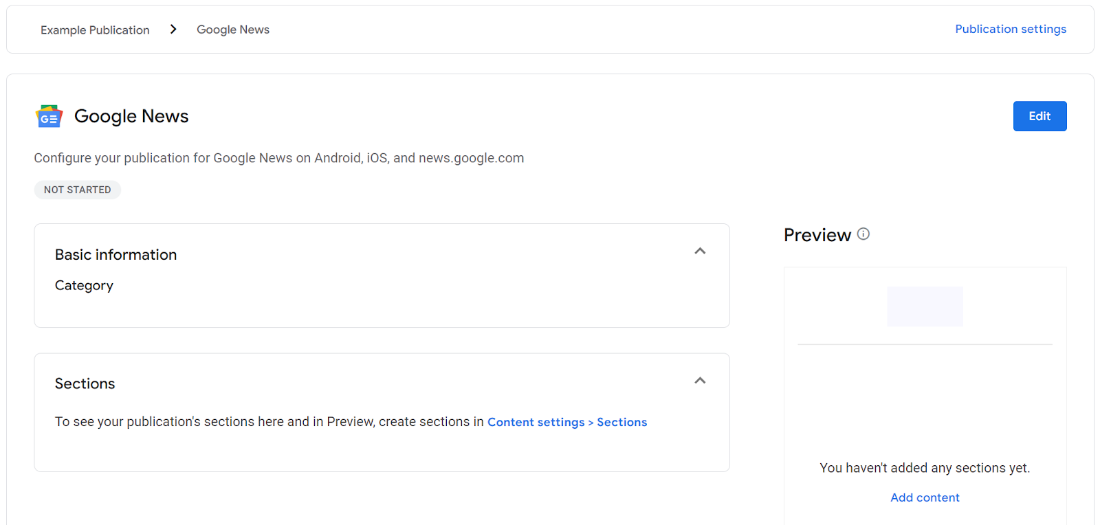Click the blue Edit button
The height and width of the screenshot is (525, 1100).
1039,116
